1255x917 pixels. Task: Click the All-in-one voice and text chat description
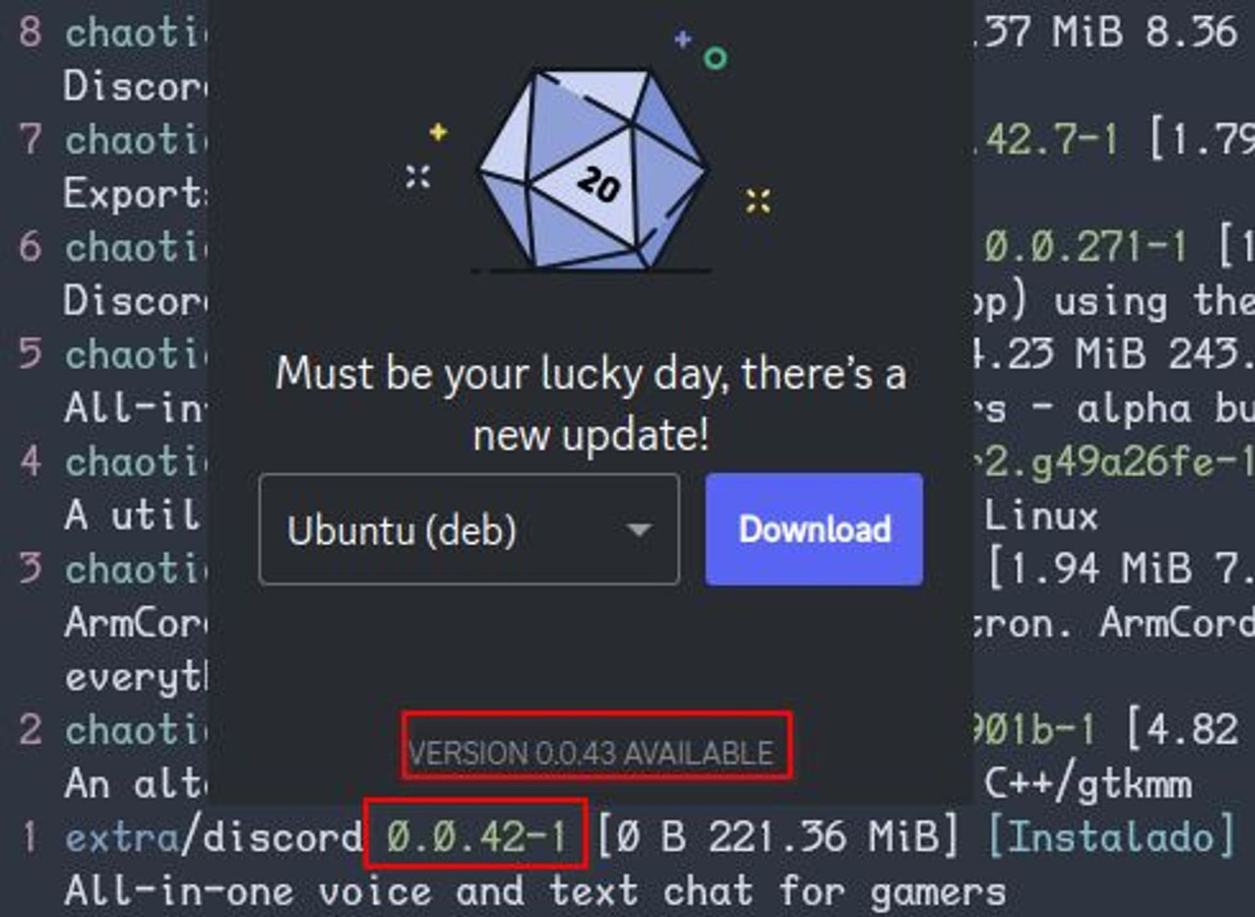point(535,892)
